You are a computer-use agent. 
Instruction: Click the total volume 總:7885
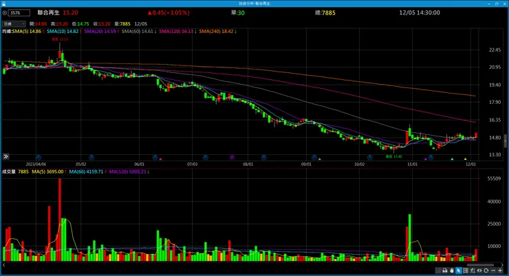[325, 12]
